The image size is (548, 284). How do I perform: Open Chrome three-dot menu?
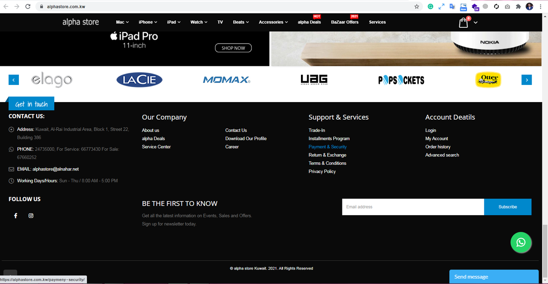[x=541, y=6]
